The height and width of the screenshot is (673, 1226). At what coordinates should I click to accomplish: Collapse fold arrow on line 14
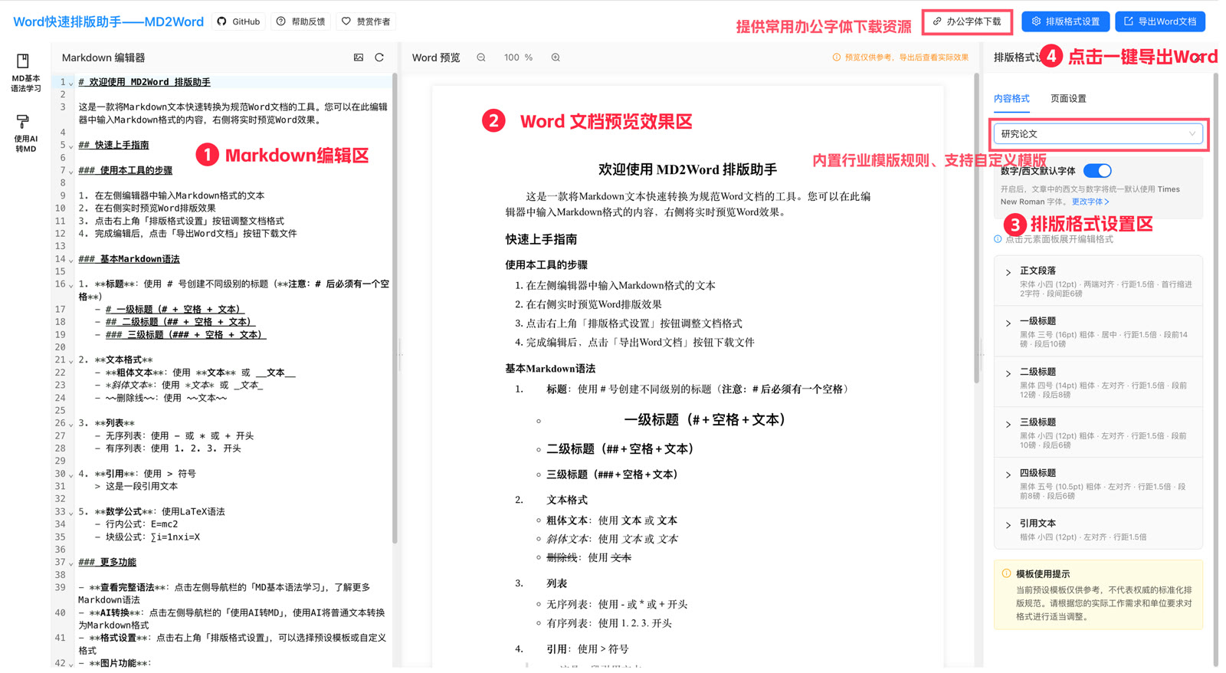(x=71, y=260)
